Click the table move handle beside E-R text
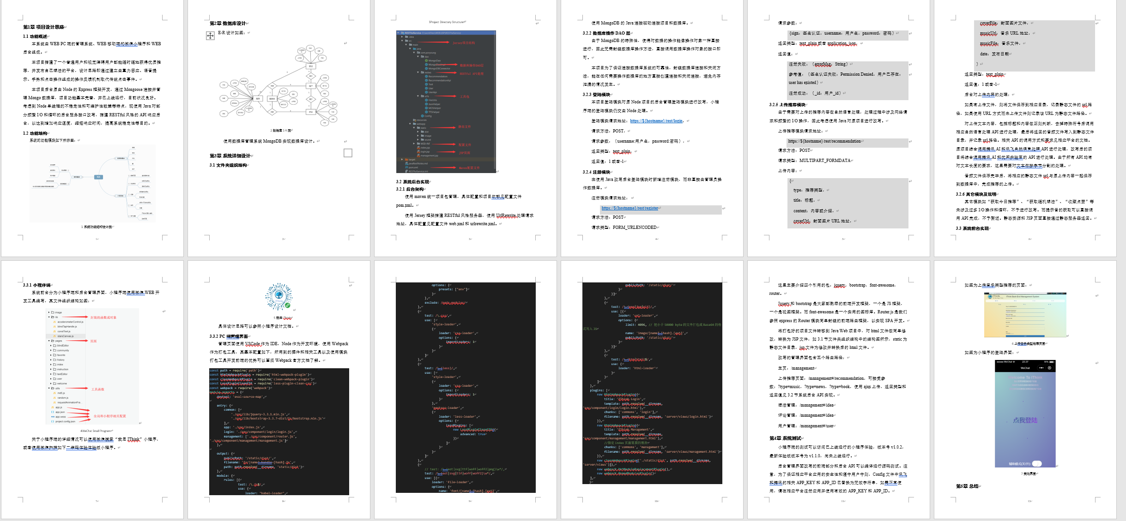 point(210,36)
